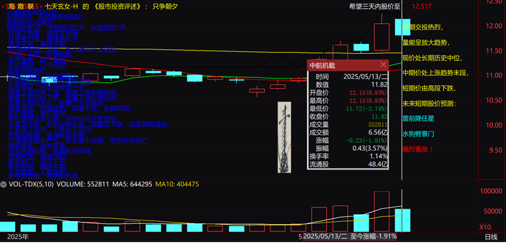
Task: Click the 至今涨幅-1.91% status text
Action: pyautogui.click(x=374, y=236)
